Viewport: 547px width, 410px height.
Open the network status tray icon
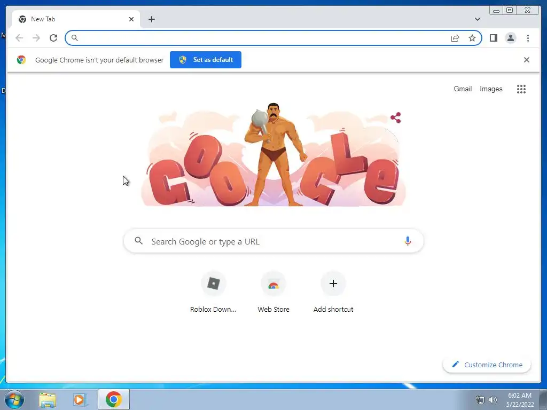click(480, 400)
